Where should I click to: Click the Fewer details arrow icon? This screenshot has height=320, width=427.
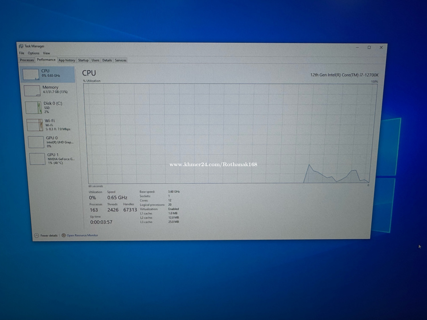click(x=36, y=236)
